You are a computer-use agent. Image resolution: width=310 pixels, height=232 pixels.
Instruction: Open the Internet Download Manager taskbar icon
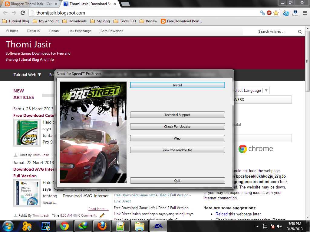pos(83,226)
